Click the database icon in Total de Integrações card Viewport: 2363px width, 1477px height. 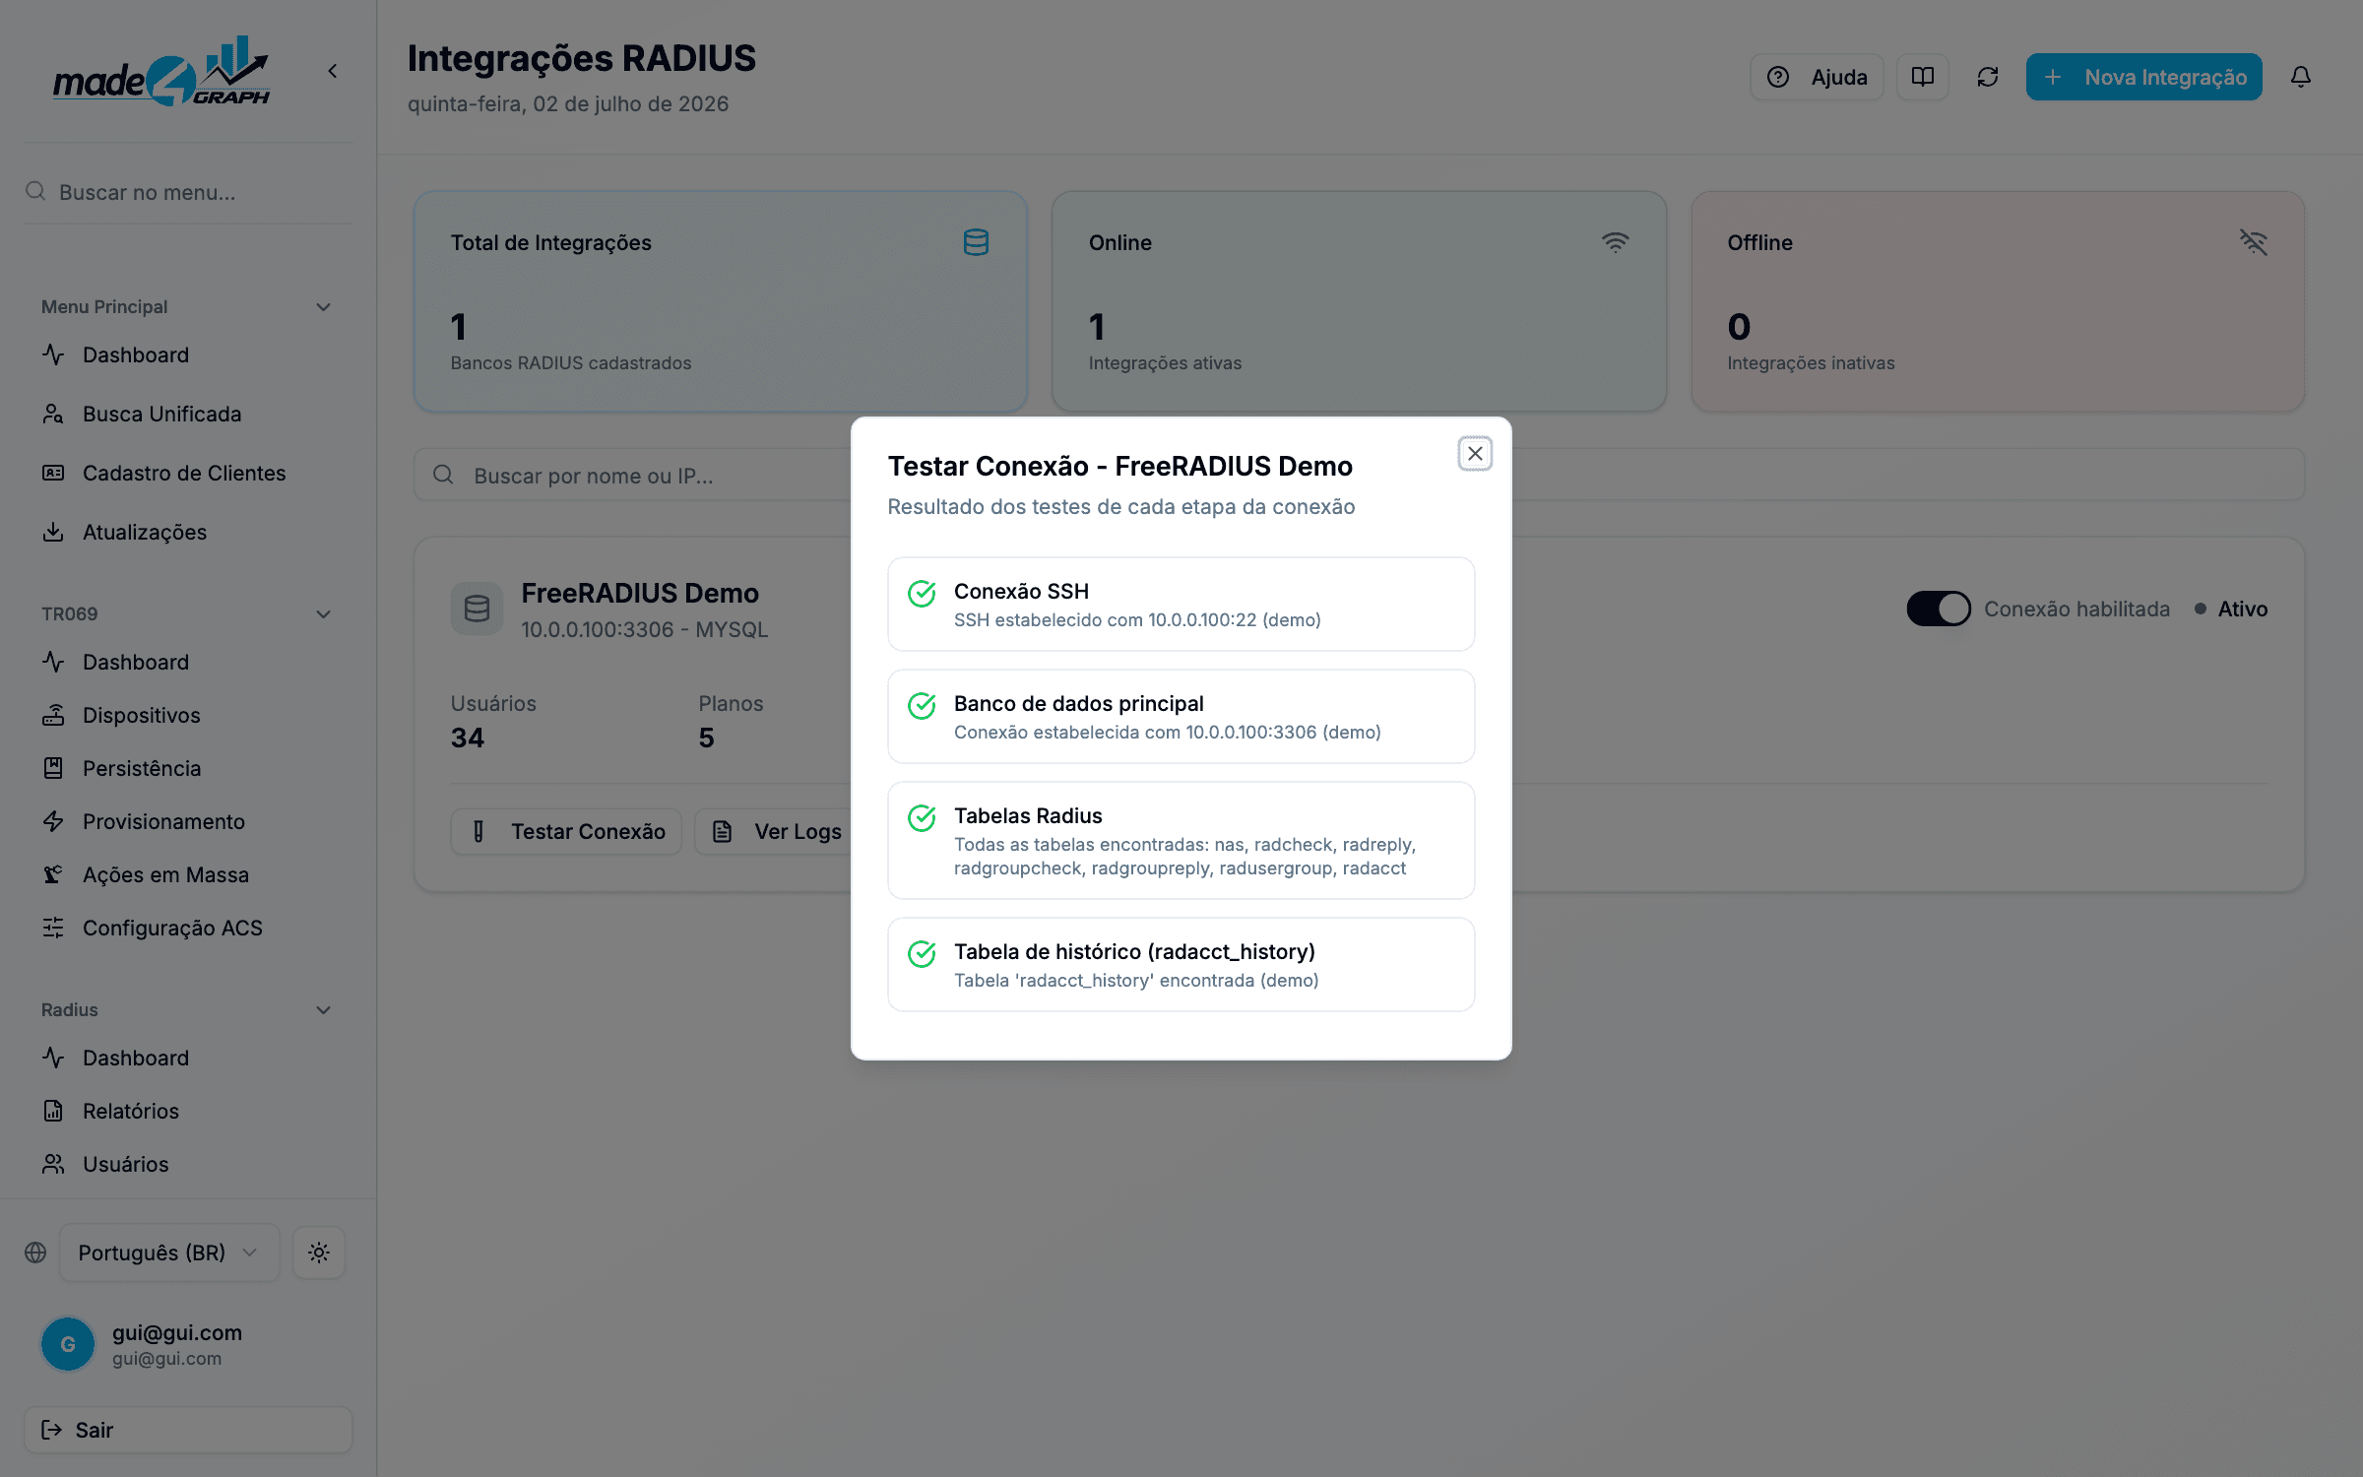point(976,242)
